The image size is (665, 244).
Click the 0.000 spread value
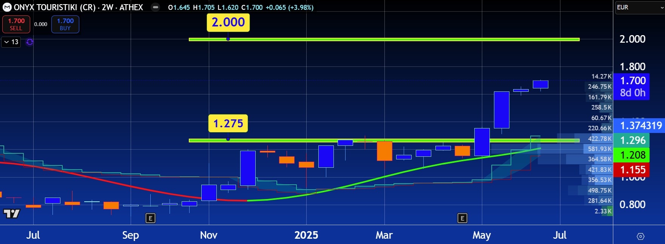41,24
